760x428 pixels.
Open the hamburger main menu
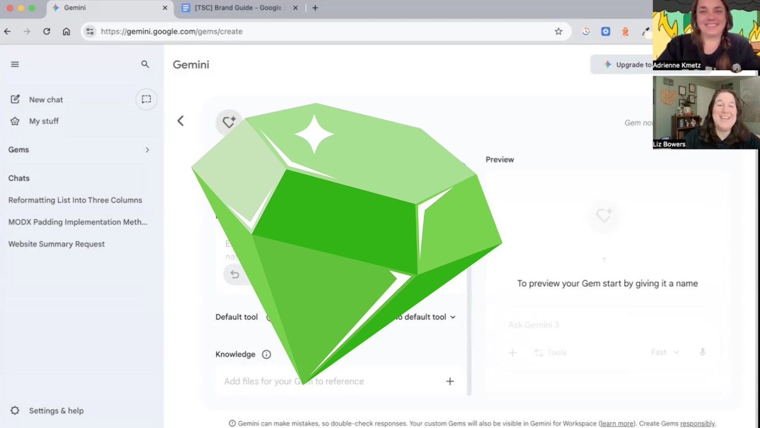coord(15,64)
